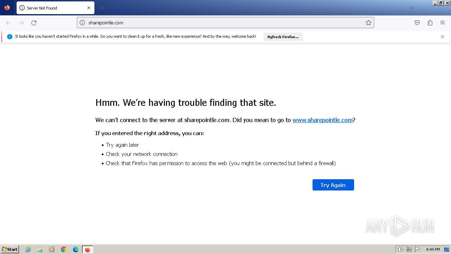Click the show desktop icon in tray

tap(447, 249)
